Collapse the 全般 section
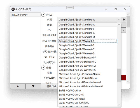The image size is (140, 108). coord(43,68)
